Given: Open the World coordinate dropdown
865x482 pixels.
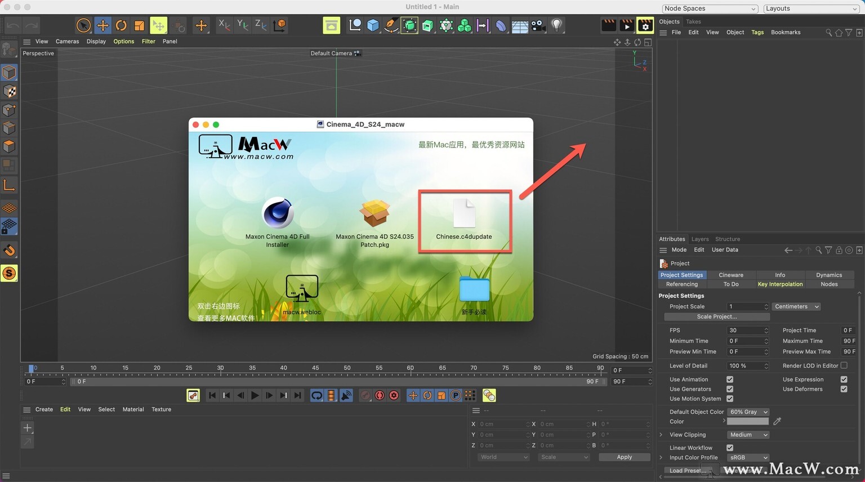Looking at the screenshot, I should (x=504, y=457).
